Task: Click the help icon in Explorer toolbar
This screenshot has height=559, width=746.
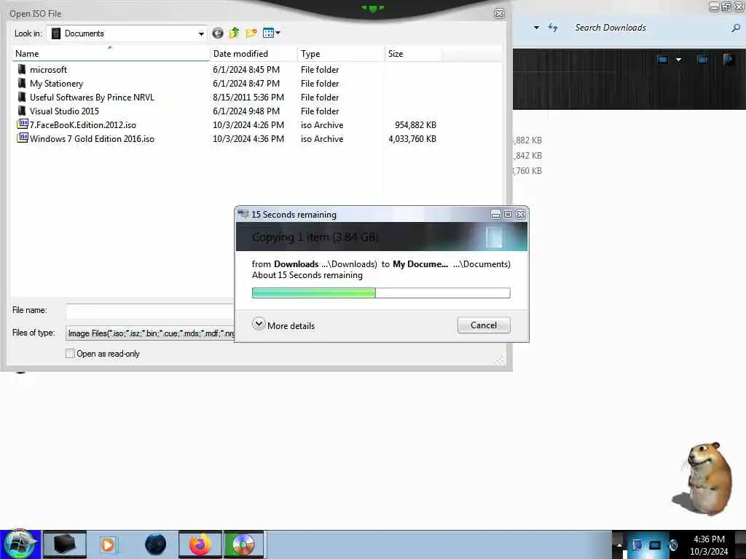Action: (729, 60)
